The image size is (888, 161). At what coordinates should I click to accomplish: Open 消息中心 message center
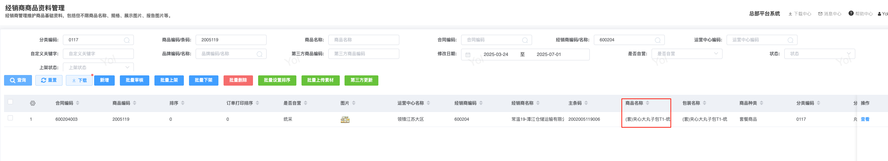click(x=830, y=14)
